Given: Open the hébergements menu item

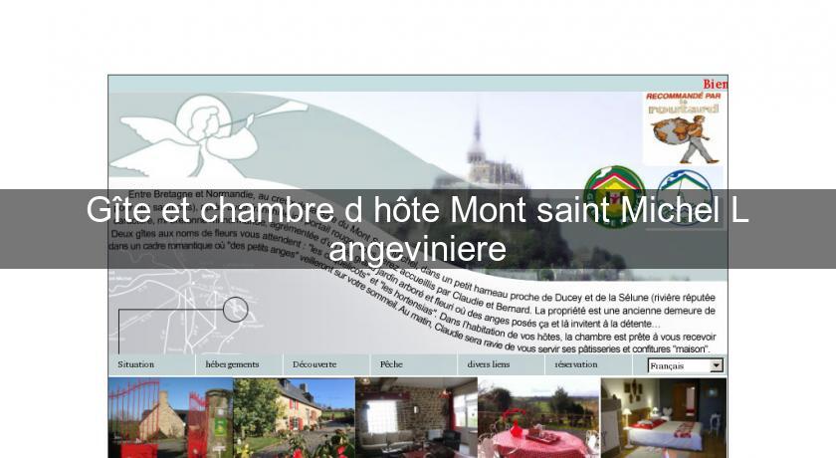Looking at the screenshot, I should tap(232, 364).
